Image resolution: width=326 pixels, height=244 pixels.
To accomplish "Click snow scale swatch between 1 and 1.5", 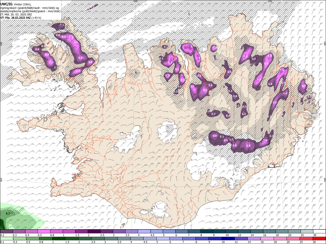I will (69, 231).
